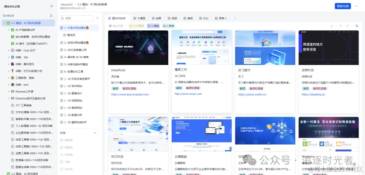Viewport: 365px width, 175px height.
Task: Open the 1 筛选 filter button
Action: point(153,26)
